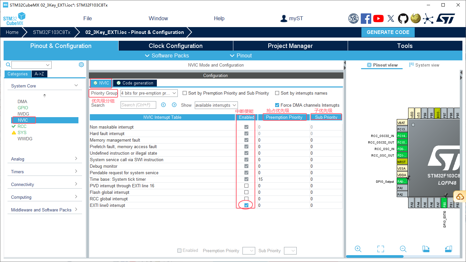Viewport: 466px width, 262px height.
Task: Disable EXTI line0 interrupt checkbox
Action: click(246, 205)
